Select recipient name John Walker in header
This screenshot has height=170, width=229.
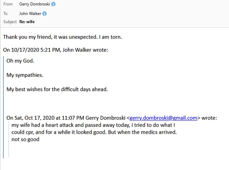point(30,13)
